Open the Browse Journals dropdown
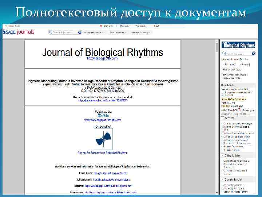Image resolution: width=262 pixels, height=197 pixels. pyautogui.click(x=141, y=32)
